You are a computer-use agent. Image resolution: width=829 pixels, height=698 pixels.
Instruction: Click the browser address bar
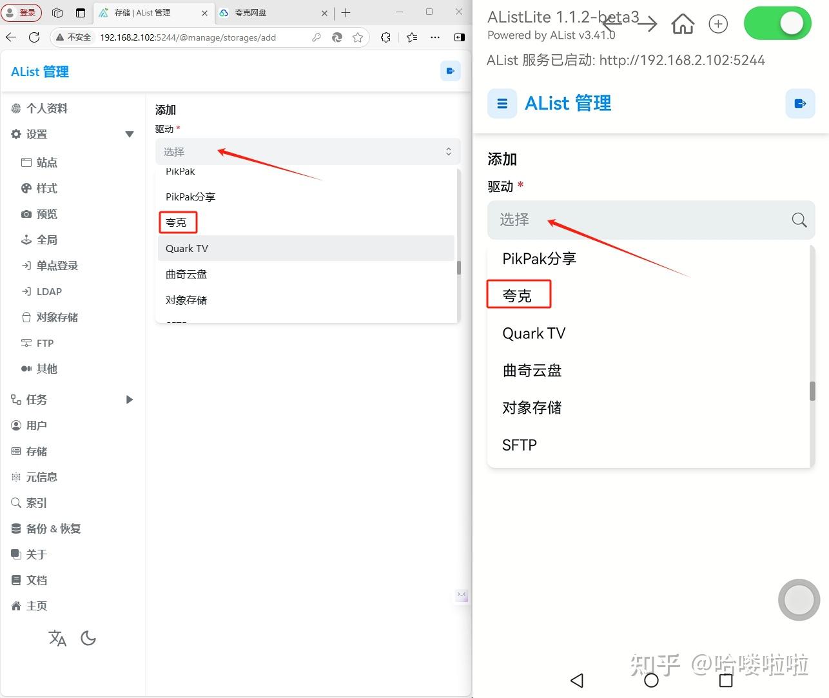[193, 37]
